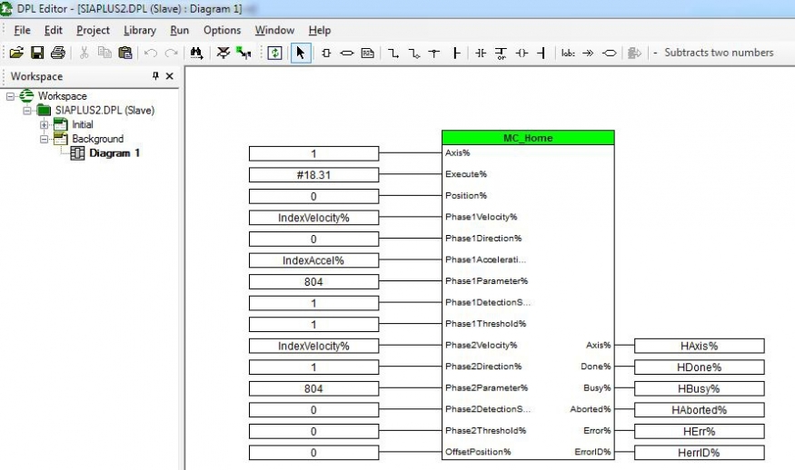Click the Print icon in toolbar
Image resolution: width=795 pixels, height=470 pixels.
click(57, 53)
